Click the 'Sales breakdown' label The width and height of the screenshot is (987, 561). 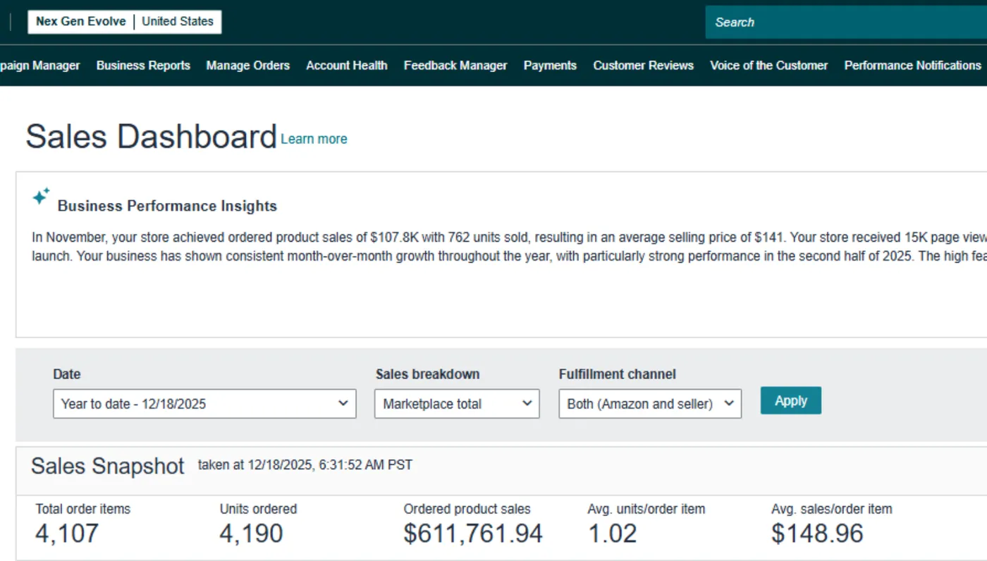click(427, 374)
